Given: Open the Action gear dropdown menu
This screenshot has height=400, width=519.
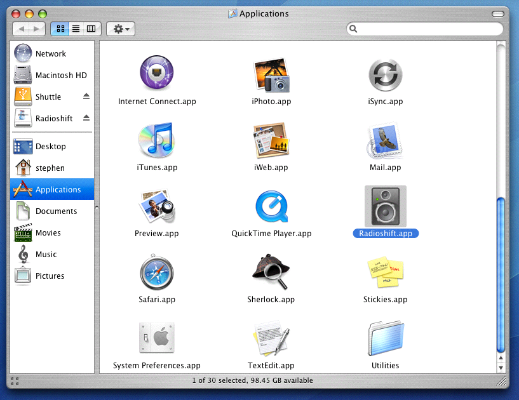Looking at the screenshot, I should pyautogui.click(x=121, y=29).
